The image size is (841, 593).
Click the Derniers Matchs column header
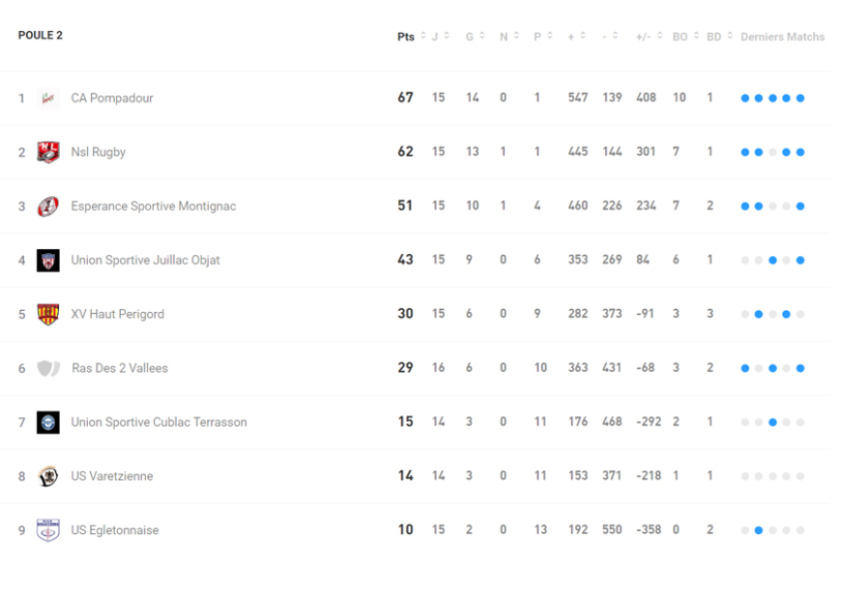point(782,38)
